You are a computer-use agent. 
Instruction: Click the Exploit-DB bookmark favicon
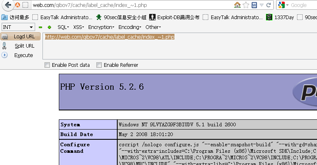click(x=152, y=18)
